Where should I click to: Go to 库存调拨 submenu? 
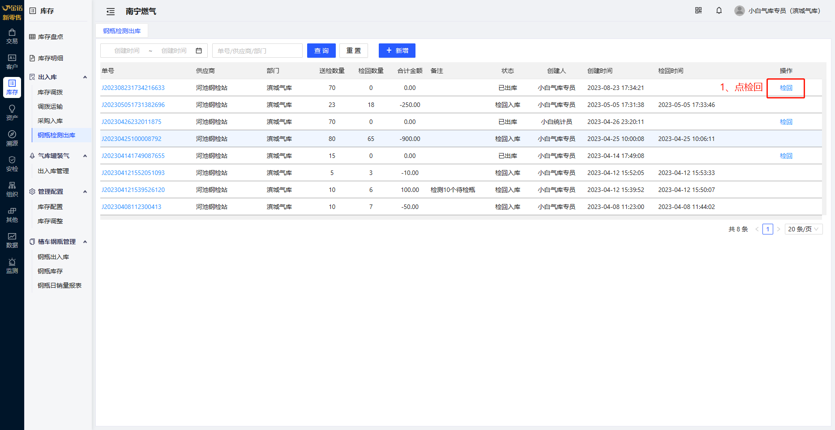50,92
